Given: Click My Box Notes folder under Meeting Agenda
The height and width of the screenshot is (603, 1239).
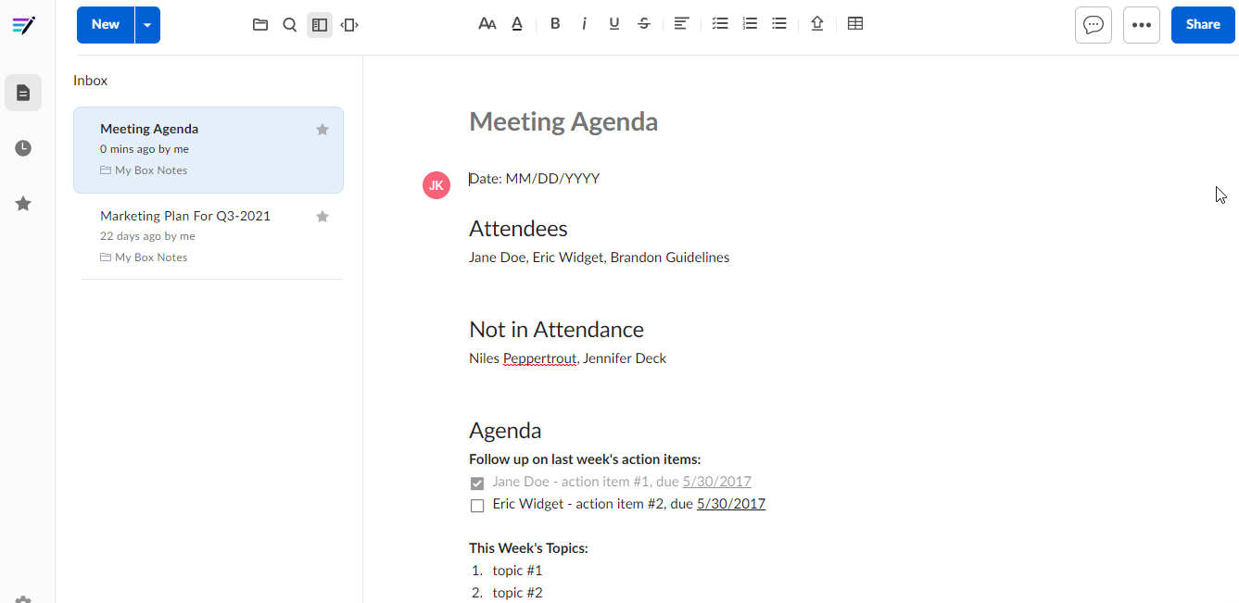Looking at the screenshot, I should coord(144,170).
